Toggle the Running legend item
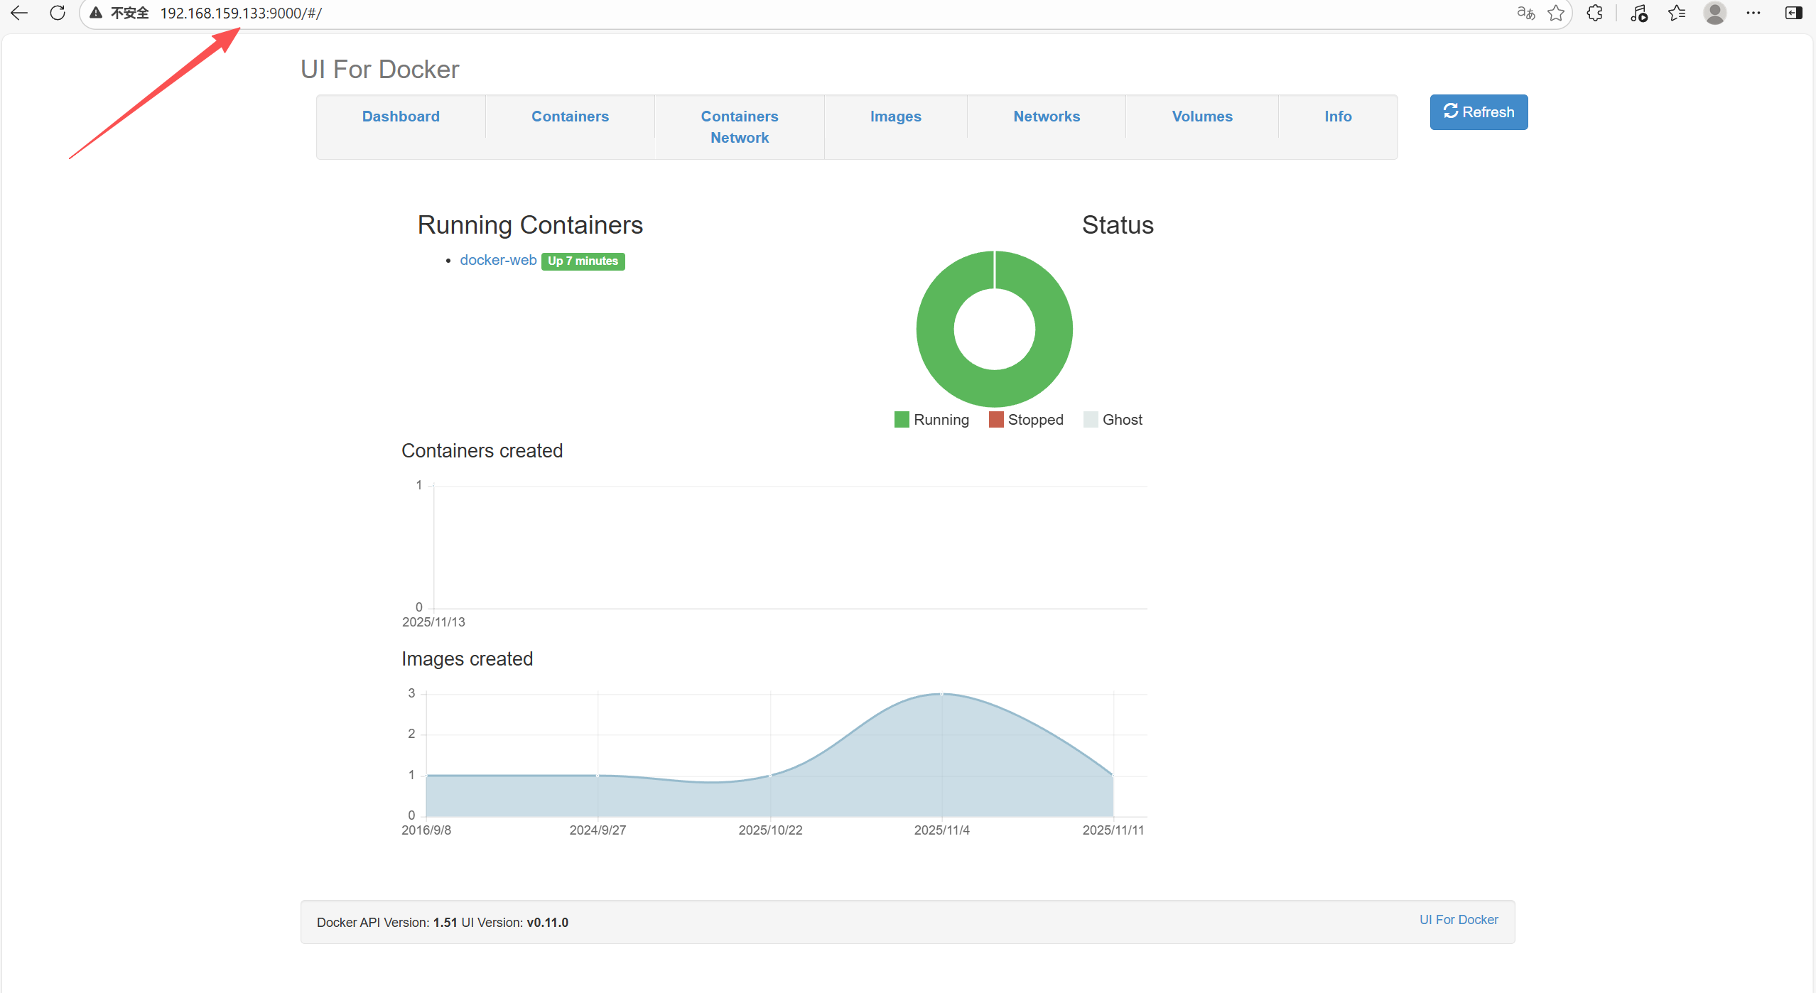This screenshot has height=993, width=1816. coord(931,420)
